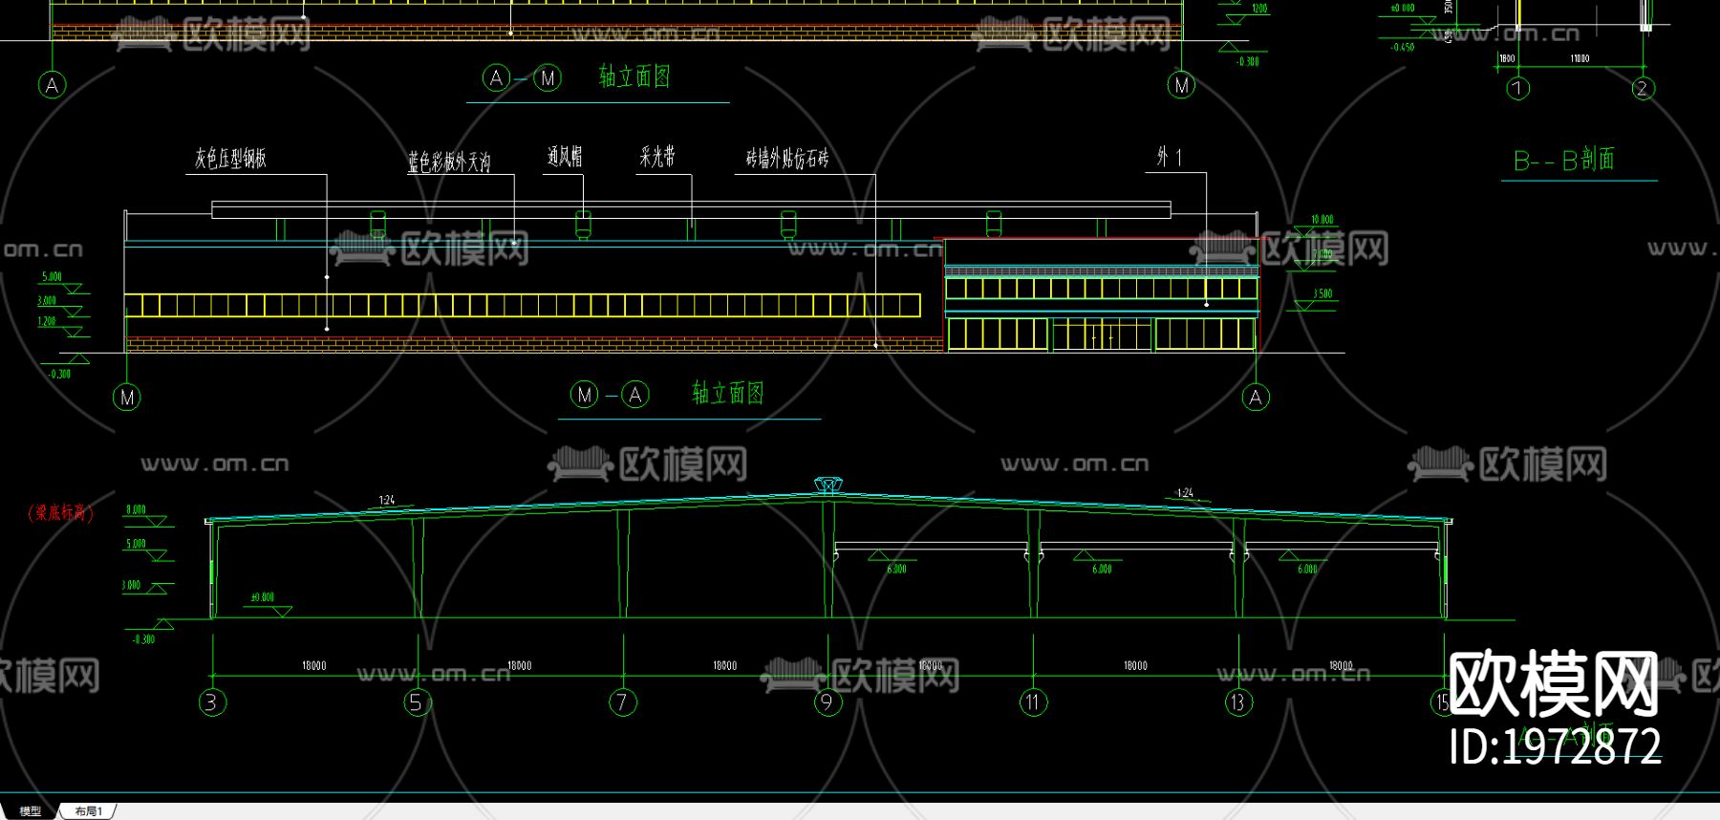Pick the 1:24 slope label on the left roof
Viewport: 1720px width, 820px height.
pyautogui.click(x=387, y=501)
